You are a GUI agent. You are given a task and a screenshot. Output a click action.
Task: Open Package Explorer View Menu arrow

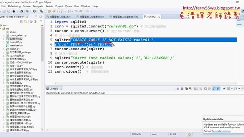tap(41, 21)
